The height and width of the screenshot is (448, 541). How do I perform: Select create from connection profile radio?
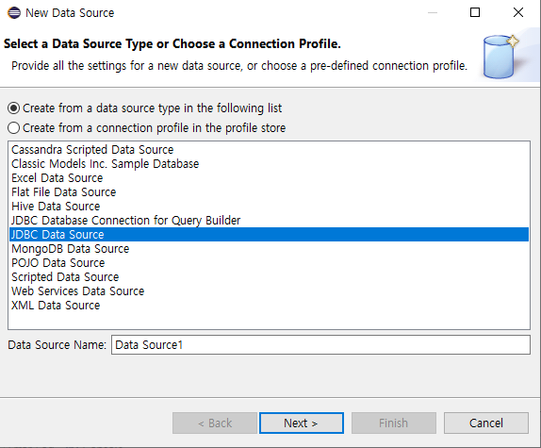(x=13, y=128)
